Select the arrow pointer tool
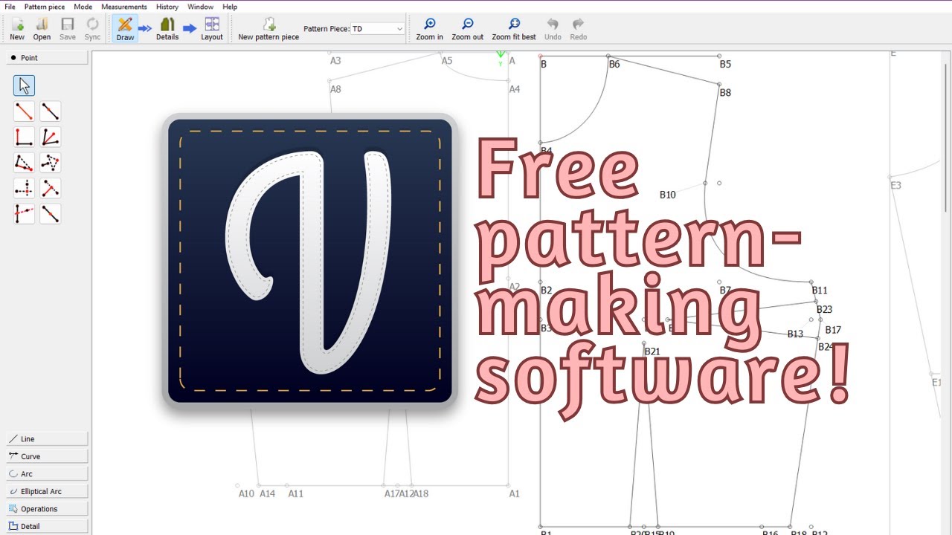Screen dimensions: 952x535 [24, 85]
